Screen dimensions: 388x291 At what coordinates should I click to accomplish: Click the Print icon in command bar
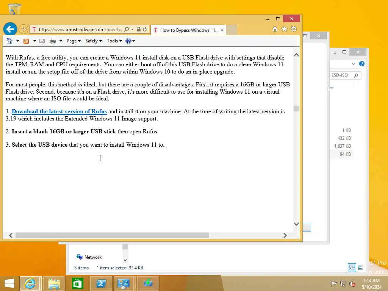(x=52, y=41)
